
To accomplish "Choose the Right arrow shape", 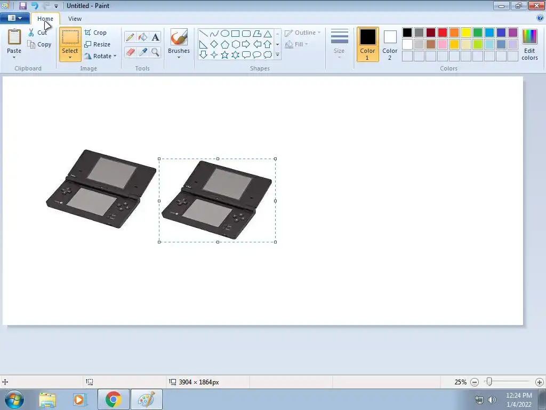I will coord(246,44).
